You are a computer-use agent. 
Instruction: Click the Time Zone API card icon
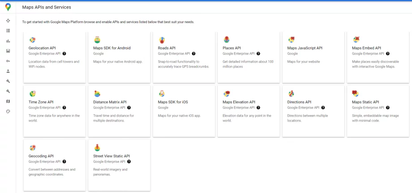pyautogui.click(x=33, y=94)
